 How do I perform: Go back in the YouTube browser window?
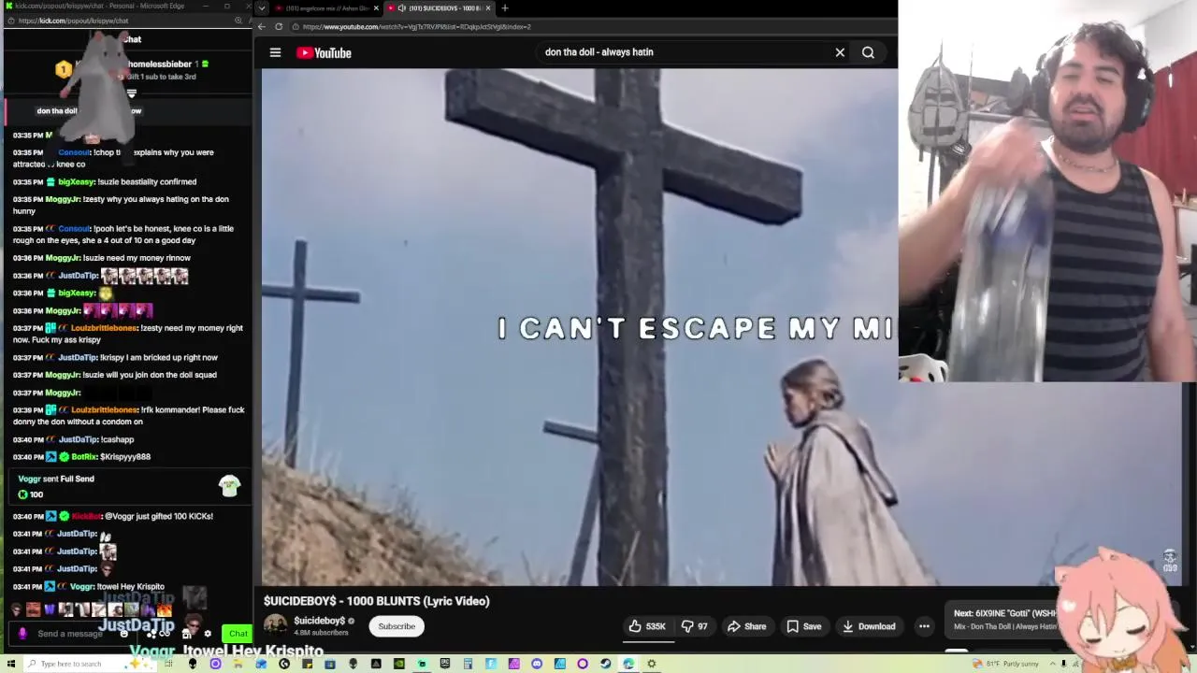[x=262, y=27]
